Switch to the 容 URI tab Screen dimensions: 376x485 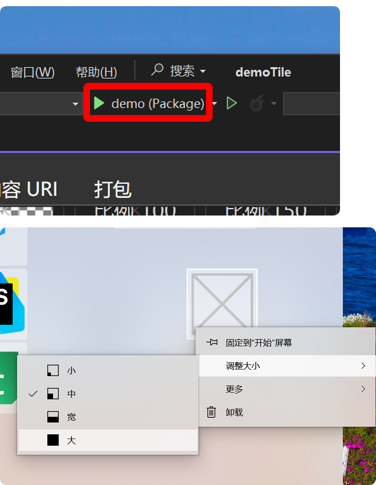pyautogui.click(x=29, y=189)
